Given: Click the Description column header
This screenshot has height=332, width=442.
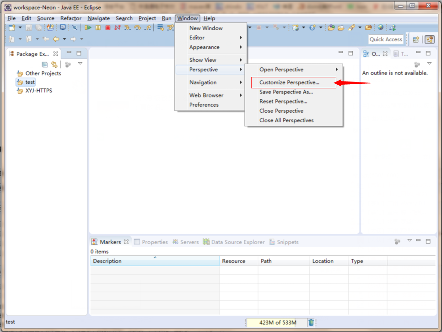Looking at the screenshot, I should (155, 261).
